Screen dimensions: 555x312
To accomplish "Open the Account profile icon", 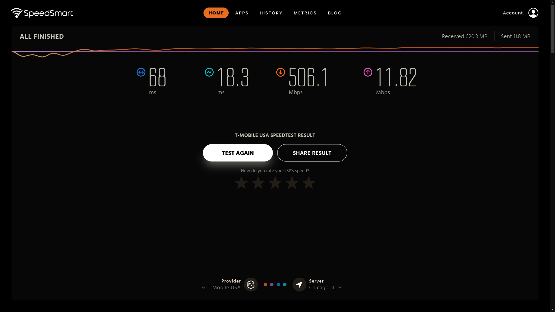I will click(533, 13).
